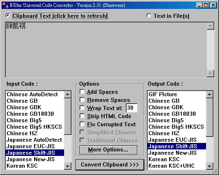Select Japanese Shift-JIS in Output Code list
Screen dimensions: 219x175
click(x=177, y=146)
